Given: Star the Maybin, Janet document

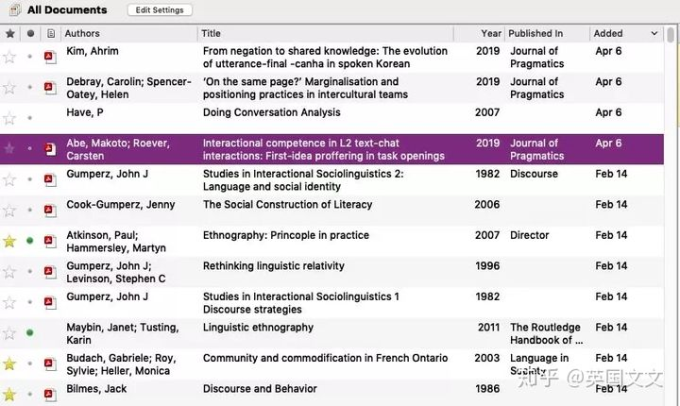Looking at the screenshot, I should click(x=9, y=333).
